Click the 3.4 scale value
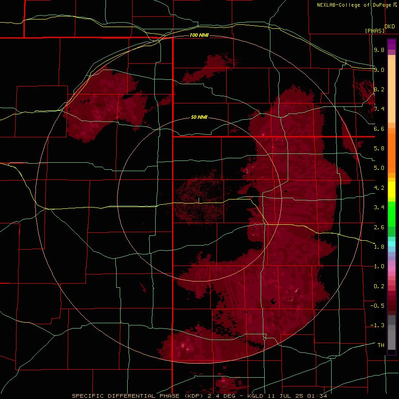The height and width of the screenshot is (399, 399). [x=379, y=207]
